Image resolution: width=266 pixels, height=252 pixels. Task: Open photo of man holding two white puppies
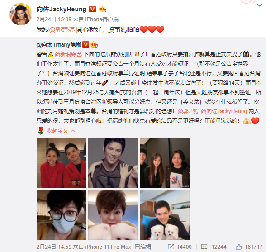[165, 215]
